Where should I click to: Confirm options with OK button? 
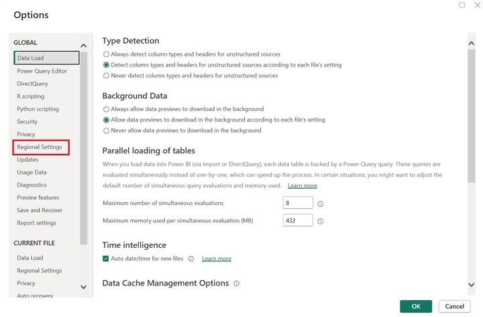pyautogui.click(x=416, y=306)
